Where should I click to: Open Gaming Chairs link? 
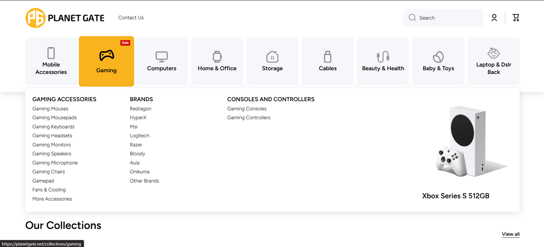tap(49, 172)
